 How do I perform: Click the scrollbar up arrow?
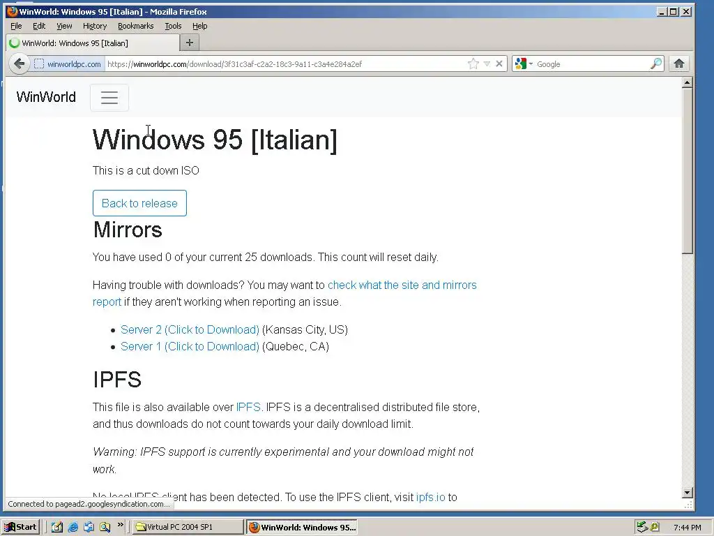[688, 82]
